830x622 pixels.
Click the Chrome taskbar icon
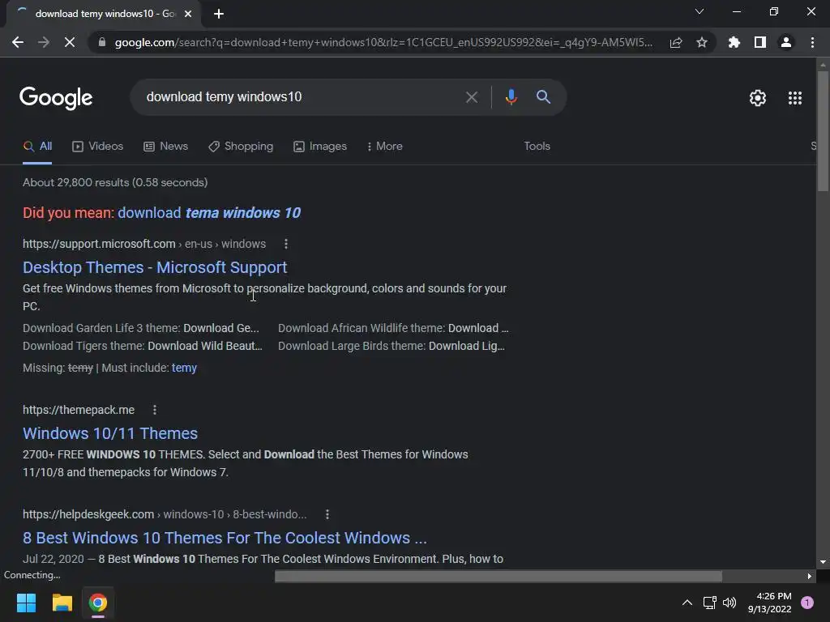point(98,603)
